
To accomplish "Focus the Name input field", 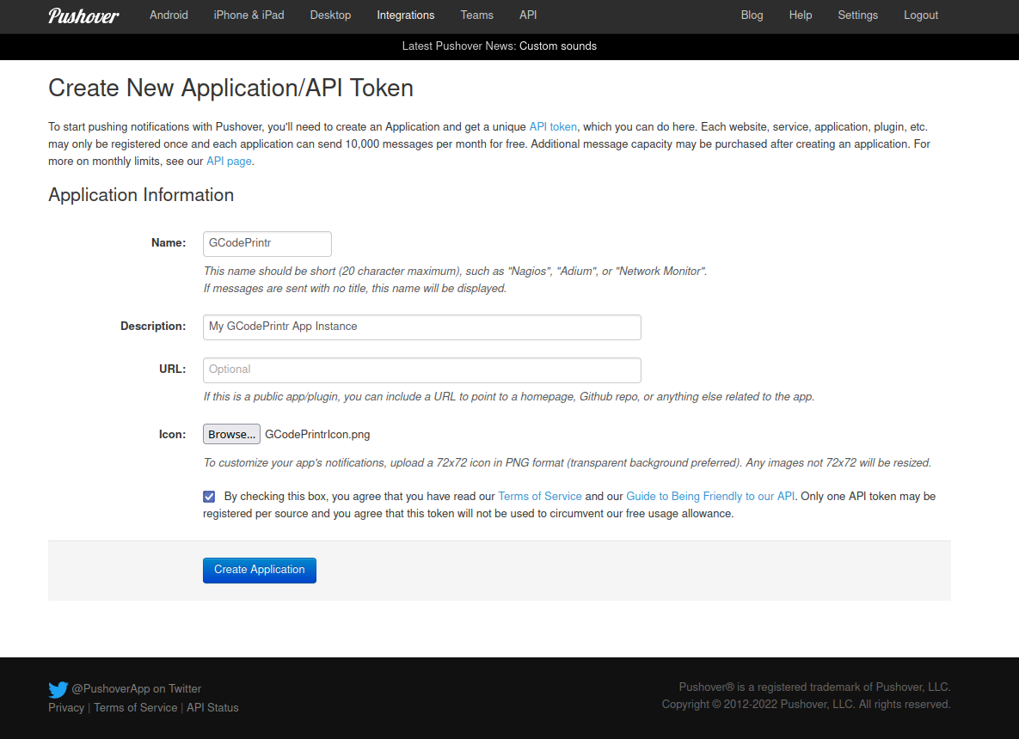I will [267, 243].
